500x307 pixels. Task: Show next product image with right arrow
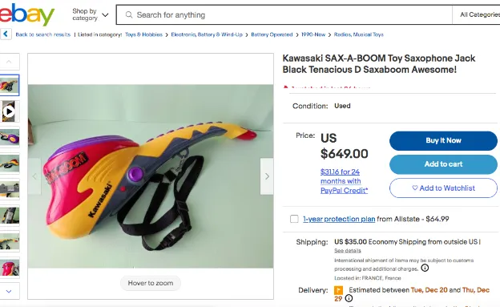[267, 176]
